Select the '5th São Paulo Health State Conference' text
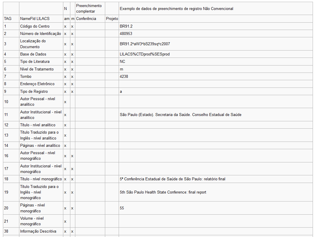 (163, 192)
